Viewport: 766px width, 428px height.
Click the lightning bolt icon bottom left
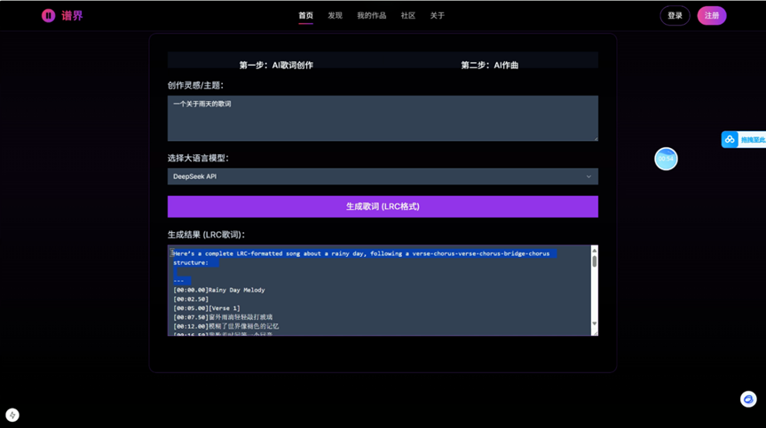point(12,415)
